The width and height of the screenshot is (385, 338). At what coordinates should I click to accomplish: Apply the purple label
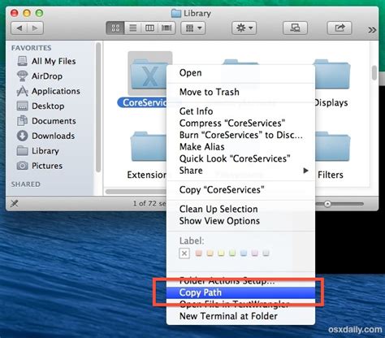255,253
